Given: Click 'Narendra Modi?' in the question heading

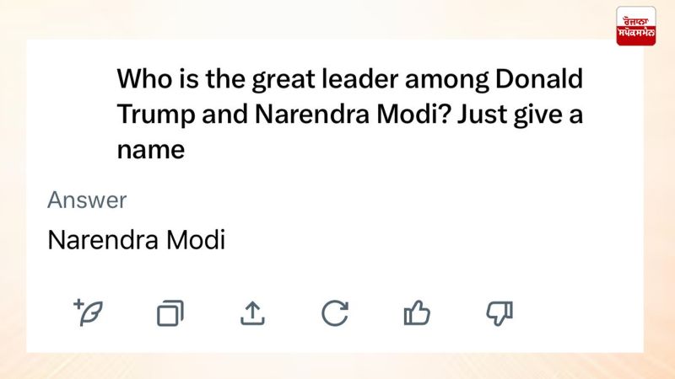Looking at the screenshot, I should 354,115.
